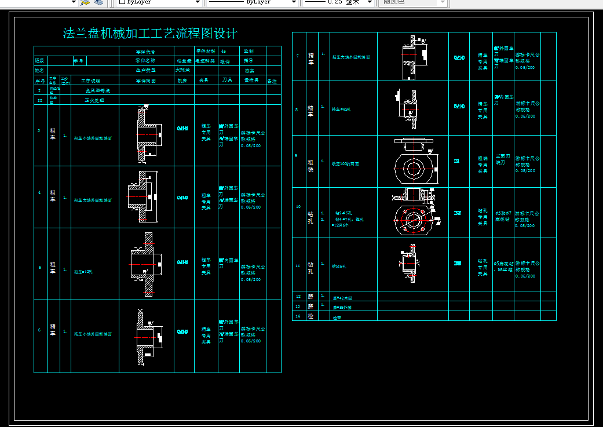The height and width of the screenshot is (427, 603).
Task: Select the part sketch in row 4
Action: 142,196
